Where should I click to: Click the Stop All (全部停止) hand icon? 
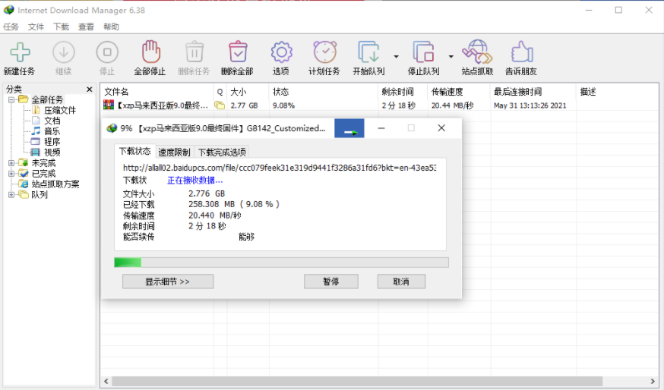[150, 52]
